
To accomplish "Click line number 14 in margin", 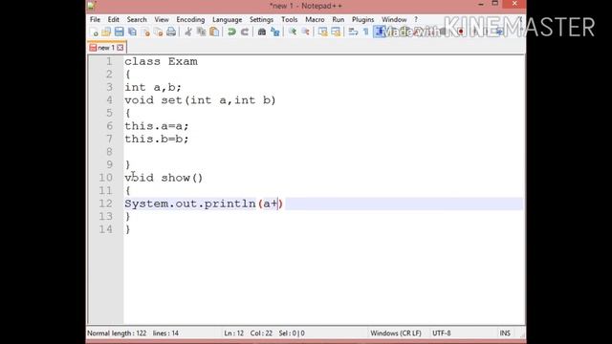I will [106, 229].
